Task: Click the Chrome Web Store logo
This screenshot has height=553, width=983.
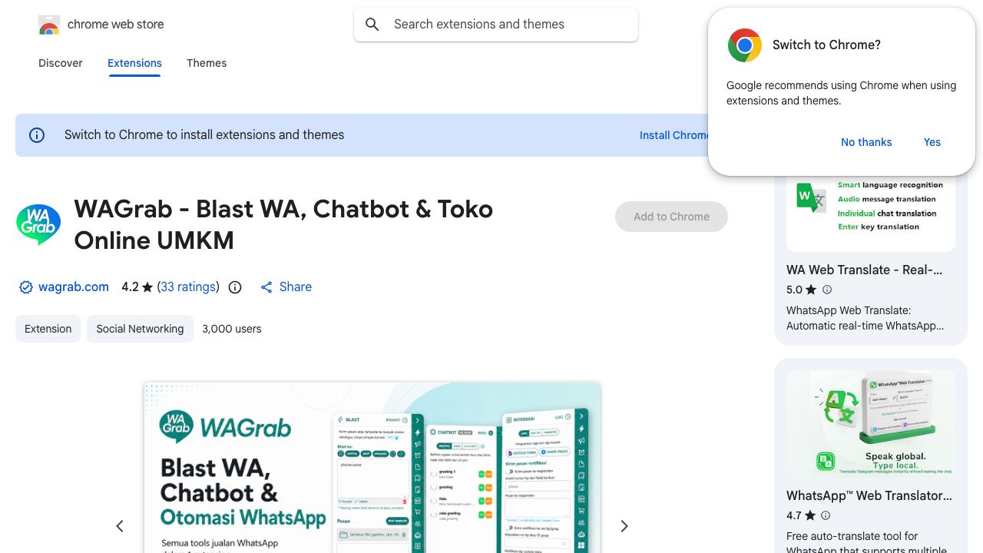Action: tap(49, 25)
